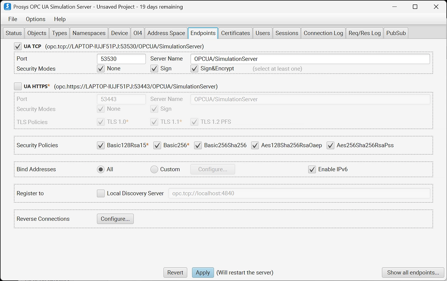The image size is (447, 281).
Task: Click Show all endpoints button
Action: point(413,272)
